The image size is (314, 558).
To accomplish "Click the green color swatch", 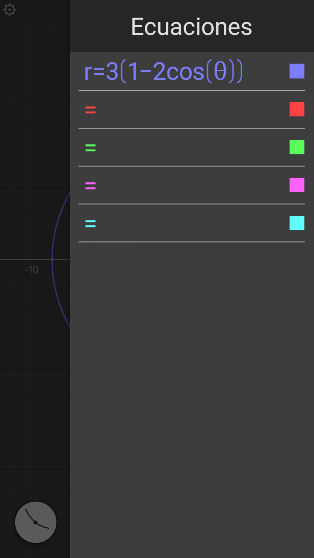I will coord(297,147).
